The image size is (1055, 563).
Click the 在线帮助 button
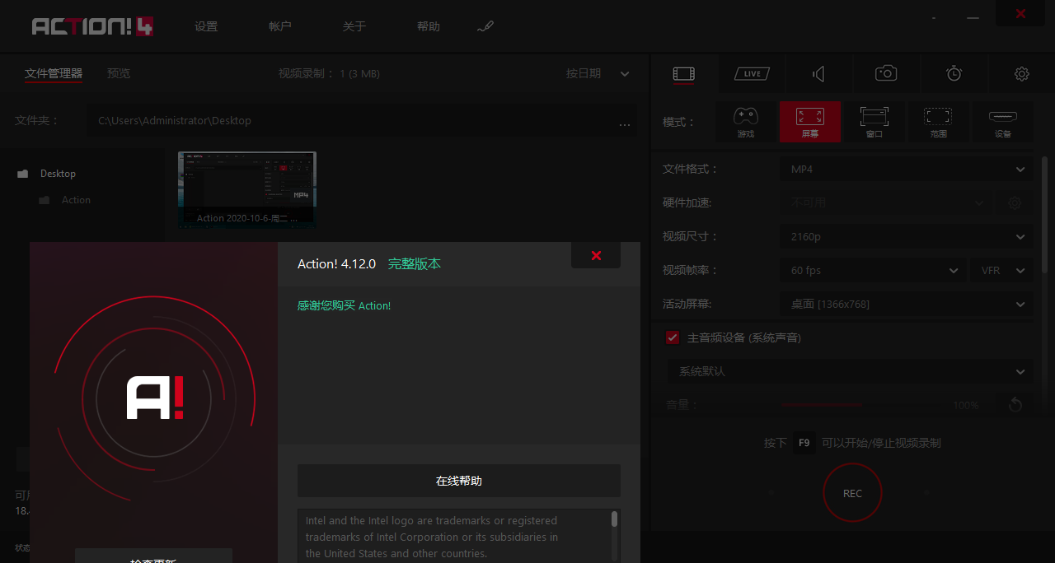(458, 481)
